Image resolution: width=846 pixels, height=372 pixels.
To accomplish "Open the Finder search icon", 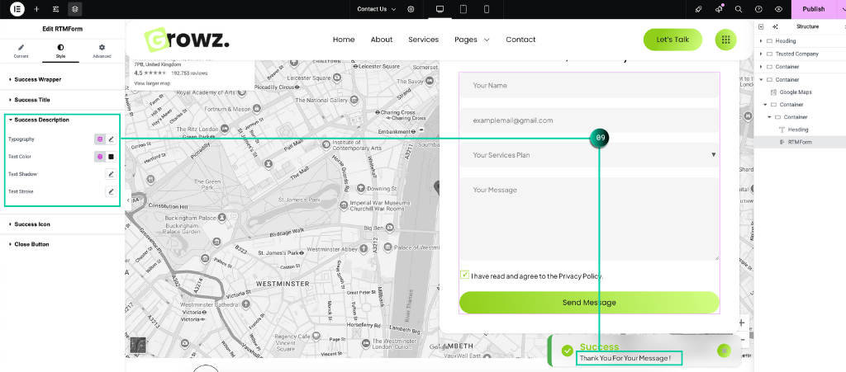I will [x=738, y=9].
